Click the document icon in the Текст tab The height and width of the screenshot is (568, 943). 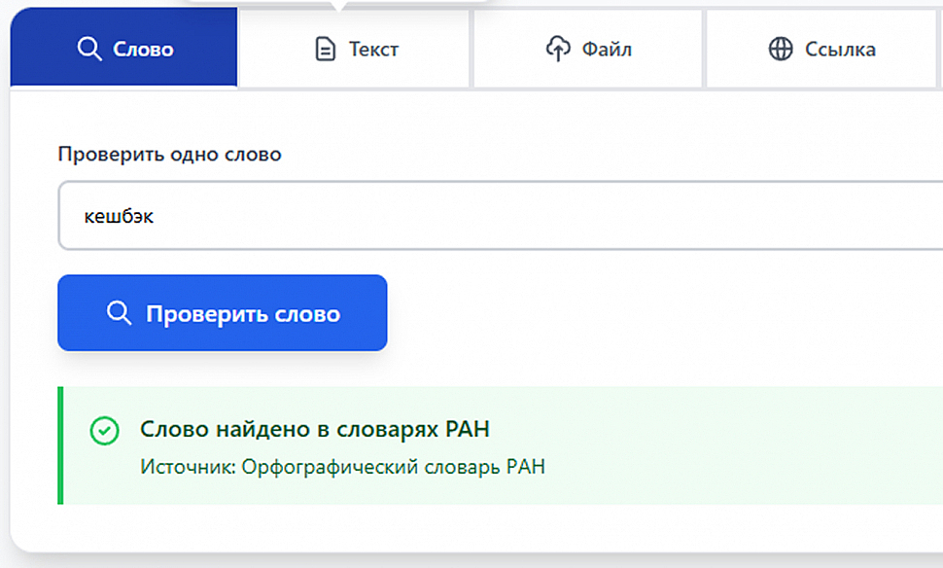[x=325, y=50]
